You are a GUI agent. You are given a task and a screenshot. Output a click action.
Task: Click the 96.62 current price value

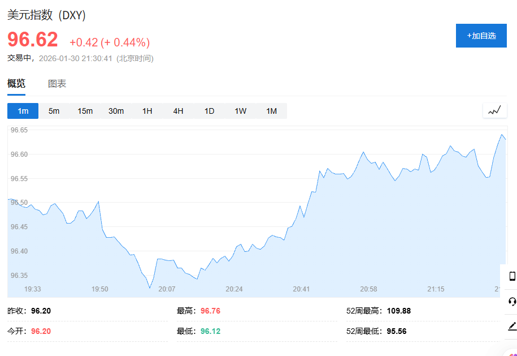tap(33, 40)
